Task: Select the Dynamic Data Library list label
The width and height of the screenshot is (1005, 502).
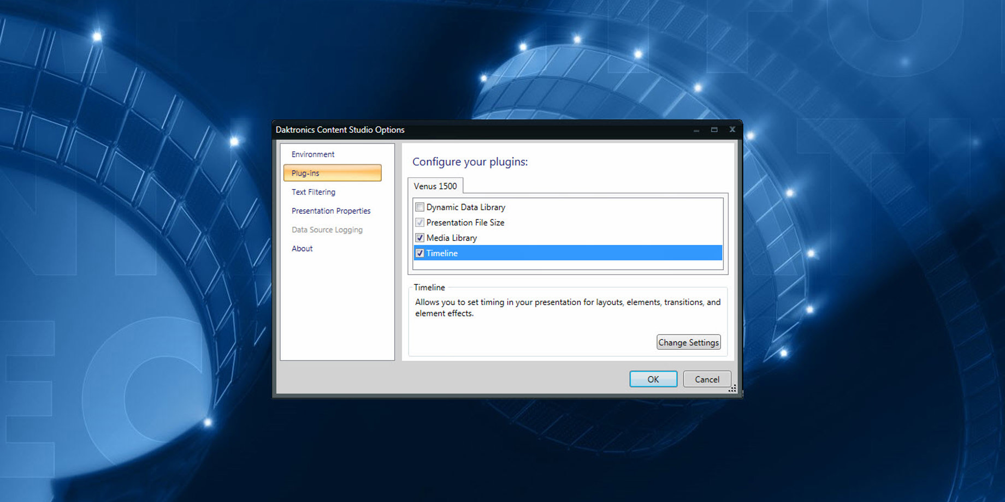Action: point(466,207)
